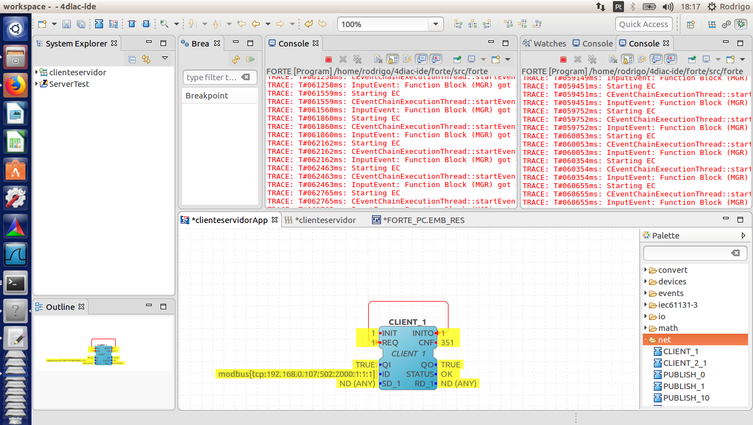Image resolution: width=753 pixels, height=425 pixels.
Task: Click the Palette search field
Action: pos(695,253)
